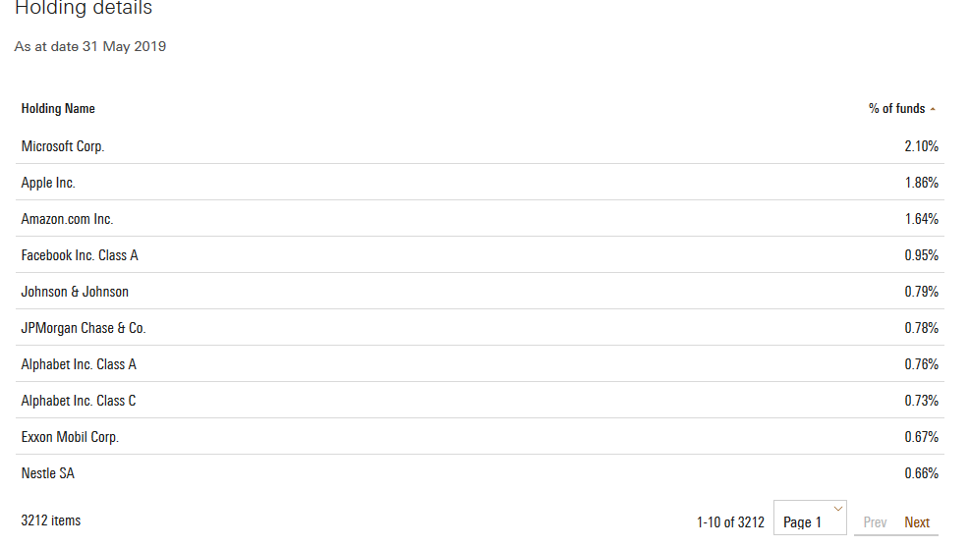970x547 pixels.
Task: Select the Microsoft Corp. row
Action: 480,146
